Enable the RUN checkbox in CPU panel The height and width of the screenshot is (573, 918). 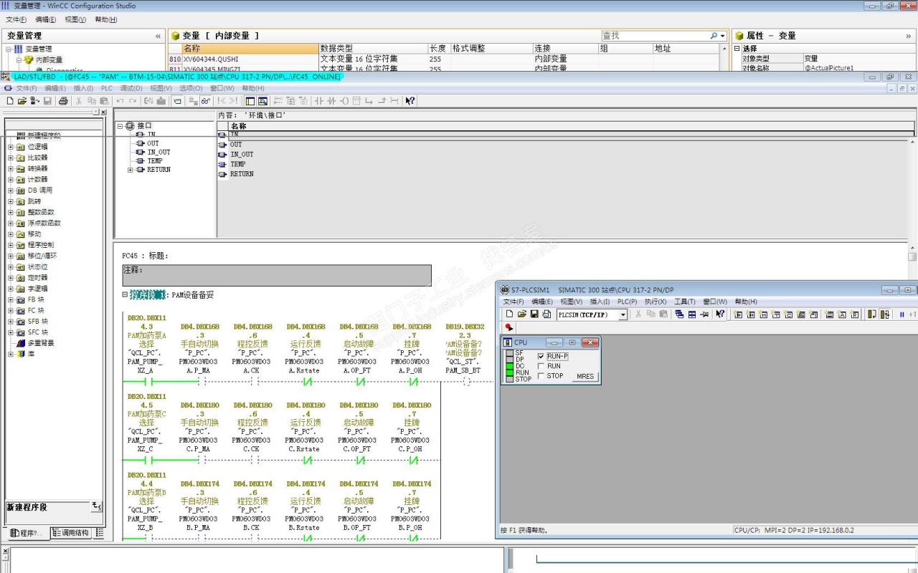pyautogui.click(x=541, y=366)
